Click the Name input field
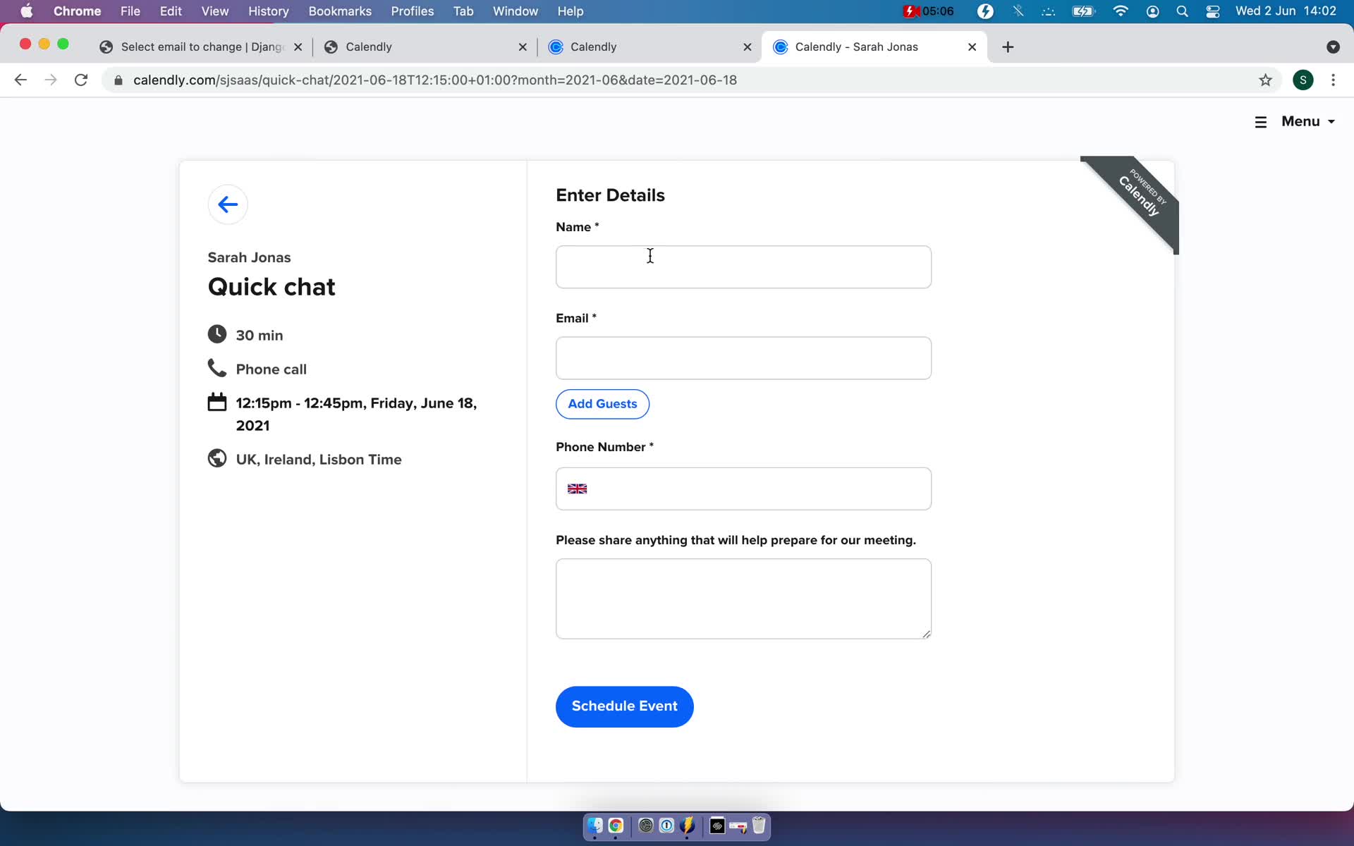 (744, 266)
